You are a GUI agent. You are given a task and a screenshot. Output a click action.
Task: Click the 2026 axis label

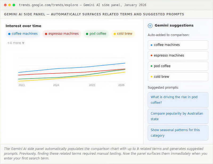point(121,85)
